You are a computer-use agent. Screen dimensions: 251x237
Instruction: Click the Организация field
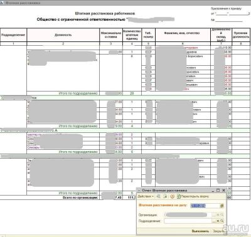tap(188, 214)
